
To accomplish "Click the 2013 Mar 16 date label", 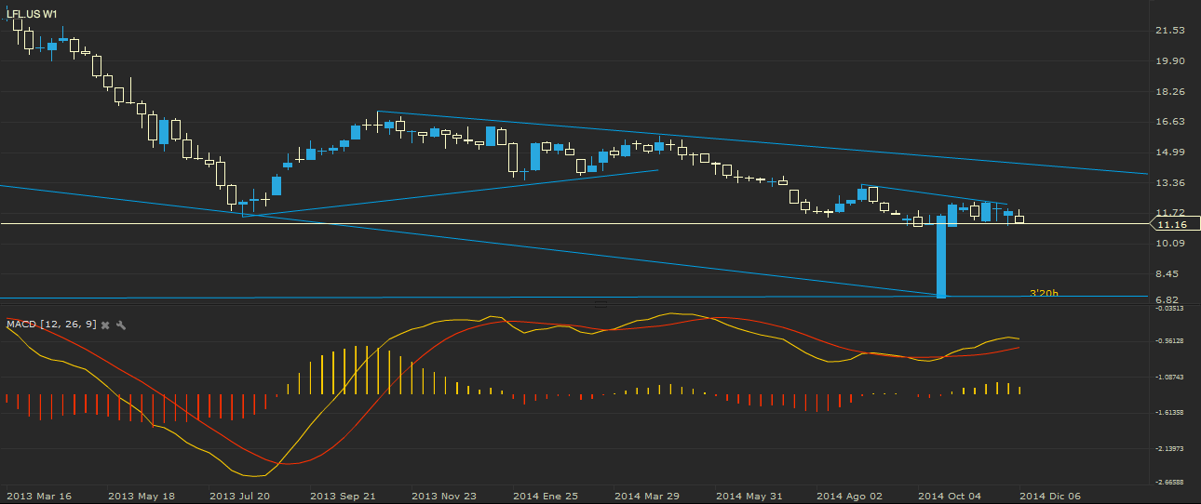I will point(37,496).
